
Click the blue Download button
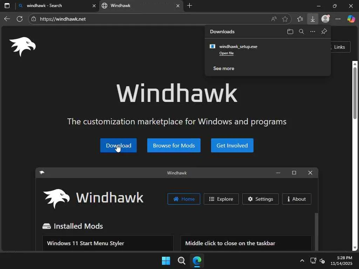(x=118, y=145)
